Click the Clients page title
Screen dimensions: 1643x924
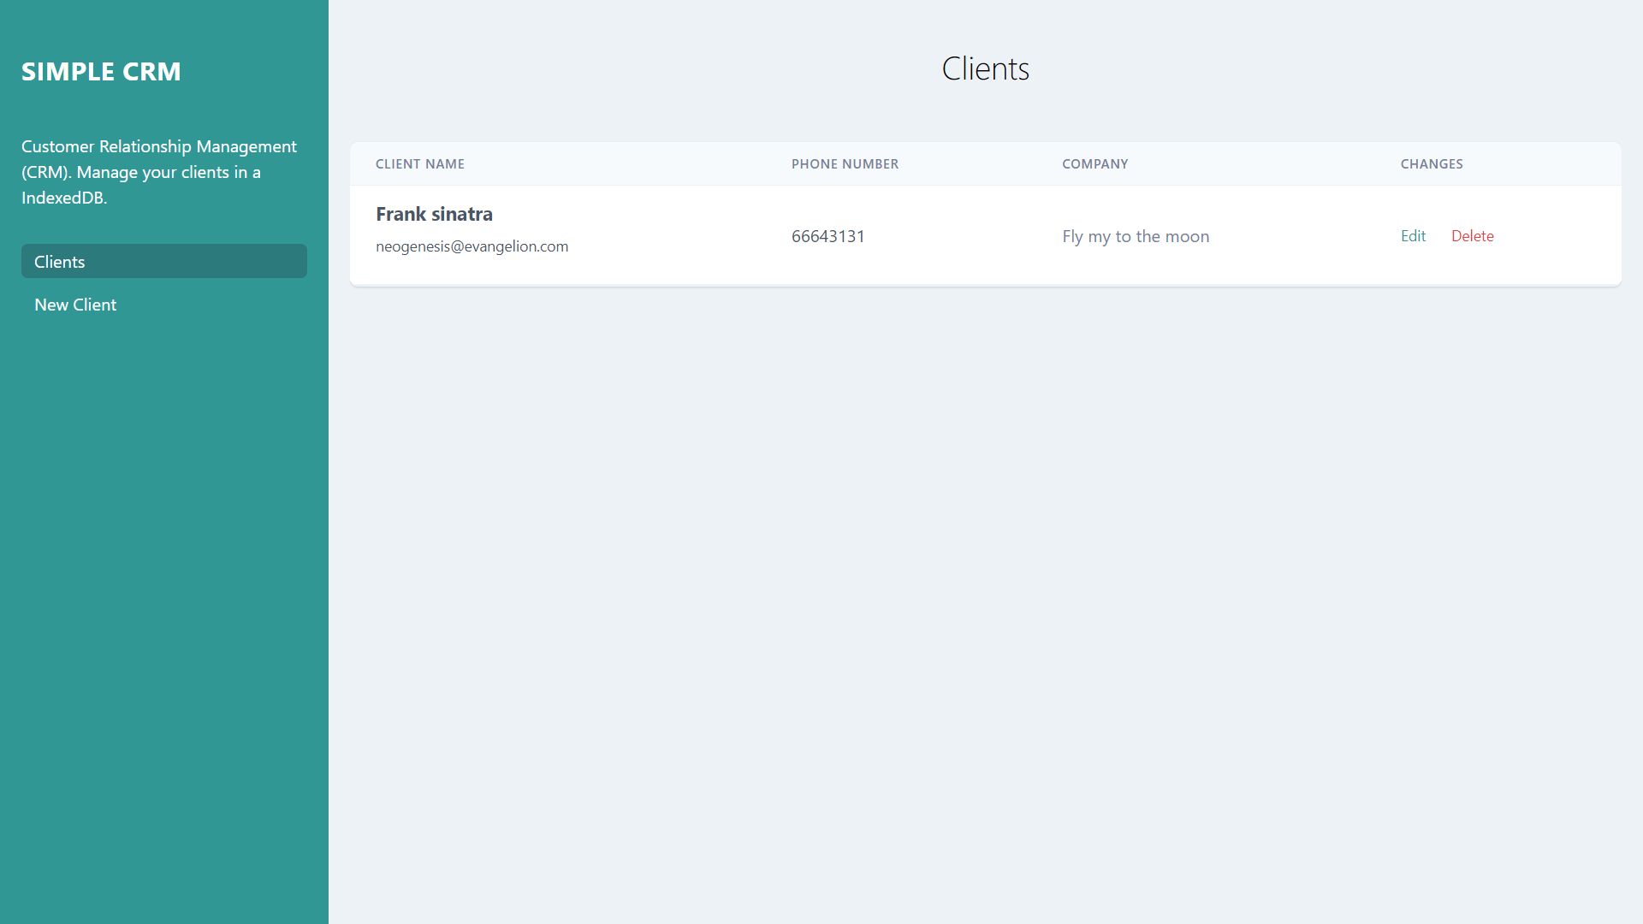pyautogui.click(x=986, y=68)
